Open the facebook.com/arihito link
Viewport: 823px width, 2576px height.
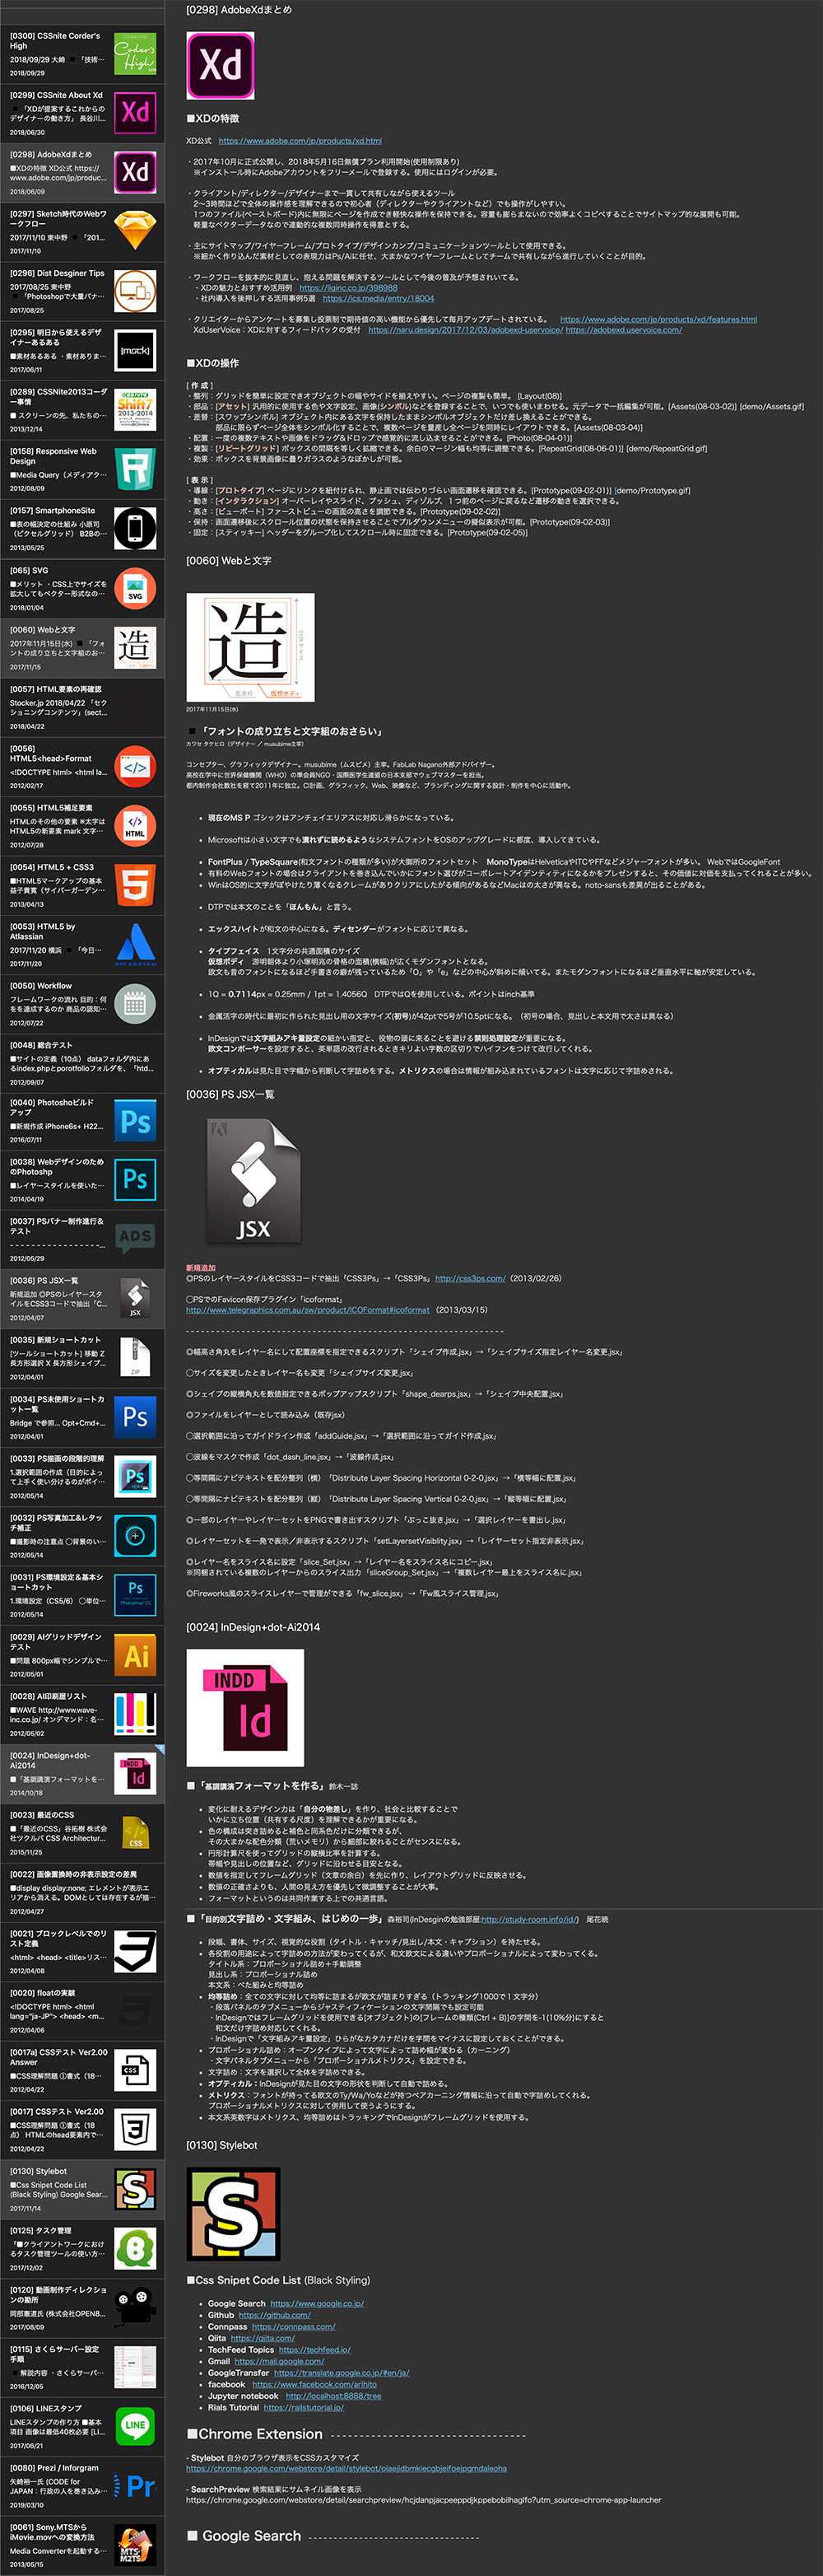point(314,2385)
